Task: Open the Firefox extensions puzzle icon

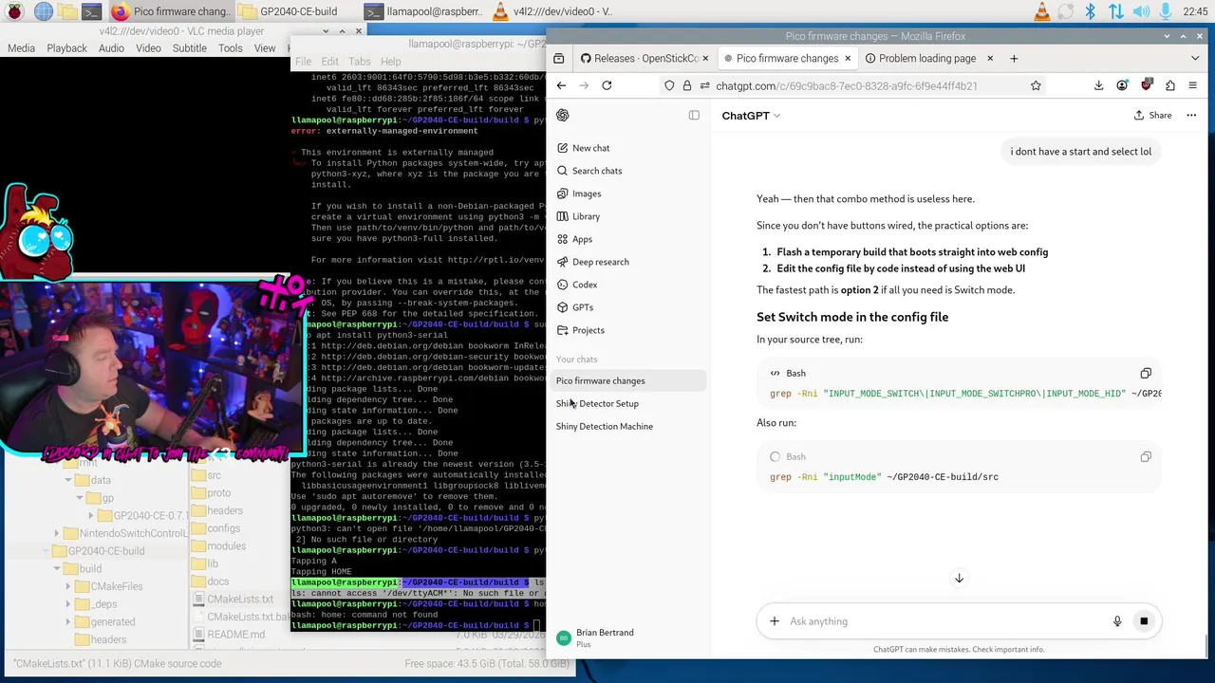Action: click(1169, 85)
